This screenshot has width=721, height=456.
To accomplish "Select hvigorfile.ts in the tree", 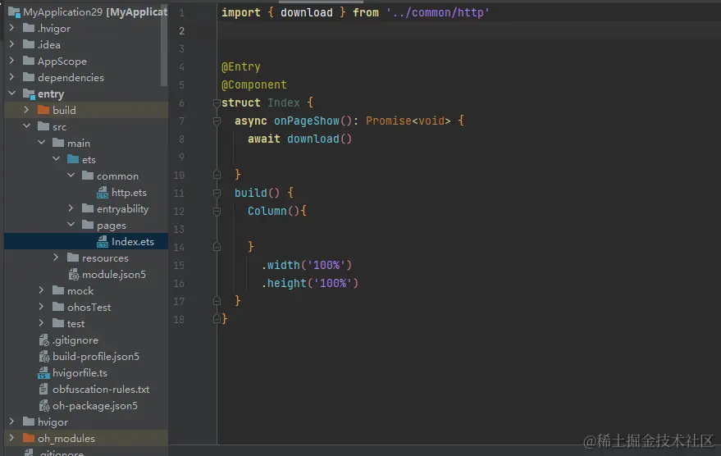I will click(x=80, y=373).
